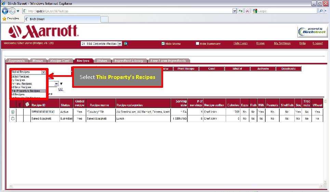
Task: Go to the Home link
Action: click(x=260, y=43)
